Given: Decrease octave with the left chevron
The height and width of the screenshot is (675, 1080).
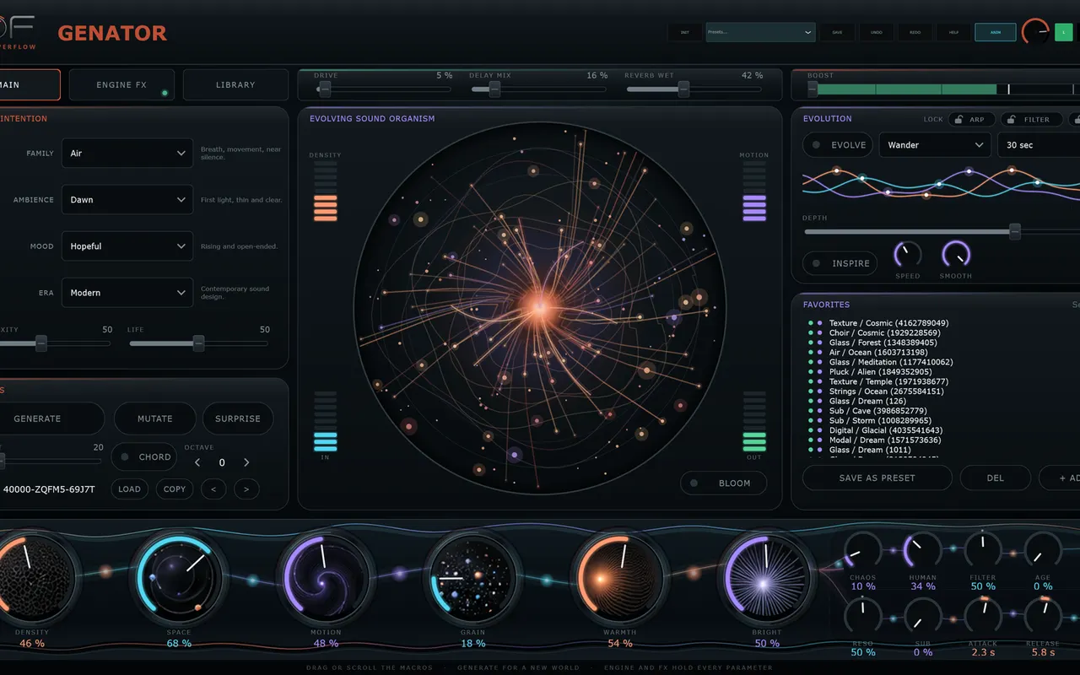Looking at the screenshot, I should 197,462.
